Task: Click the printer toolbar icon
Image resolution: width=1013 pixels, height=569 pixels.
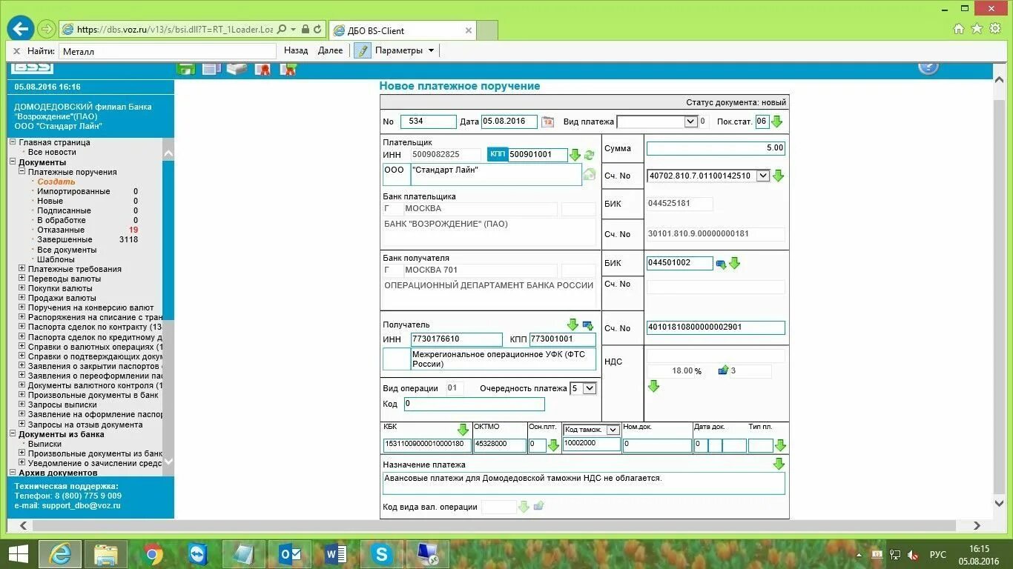Action: [237, 69]
